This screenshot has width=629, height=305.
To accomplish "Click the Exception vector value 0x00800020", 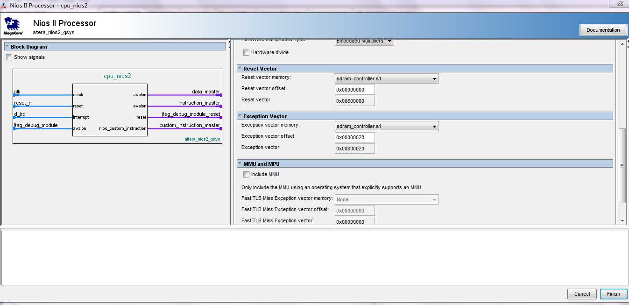I will coord(355,149).
